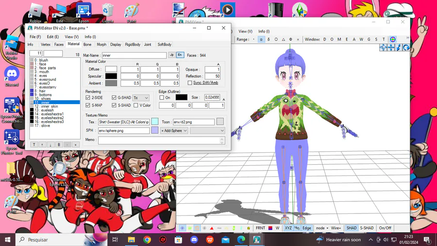Toggle S-SHAD in PMXView bottom toolbar
The width and height of the screenshot is (437, 246).
[367, 228]
